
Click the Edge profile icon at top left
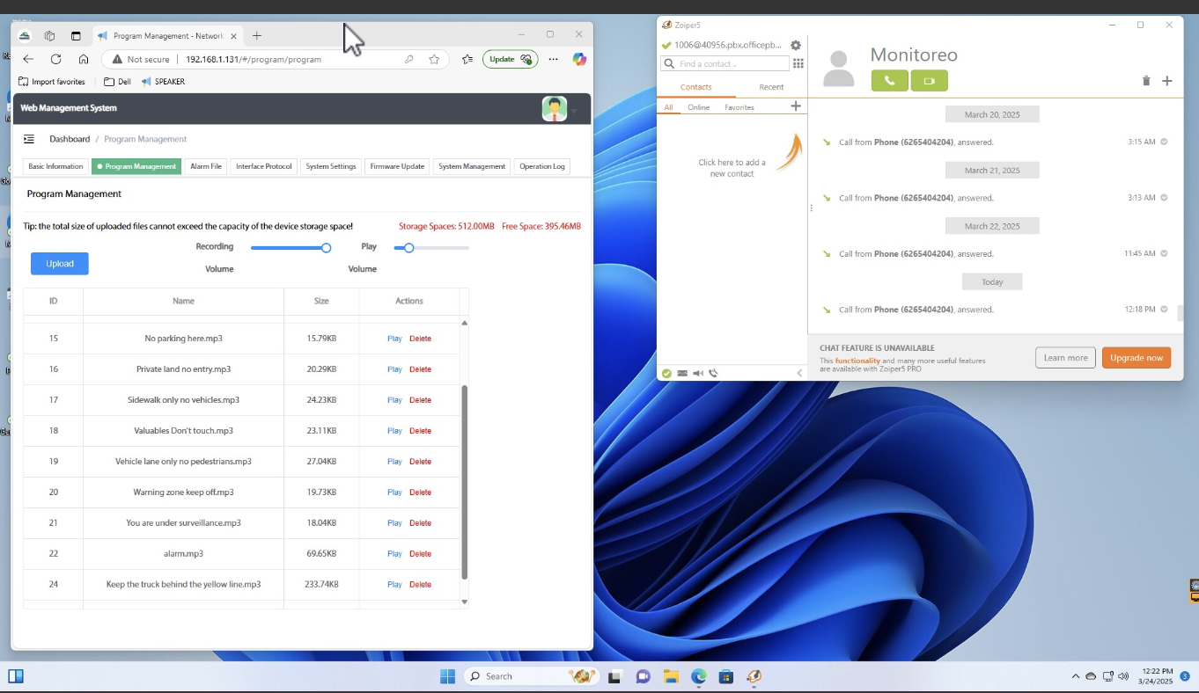point(25,36)
